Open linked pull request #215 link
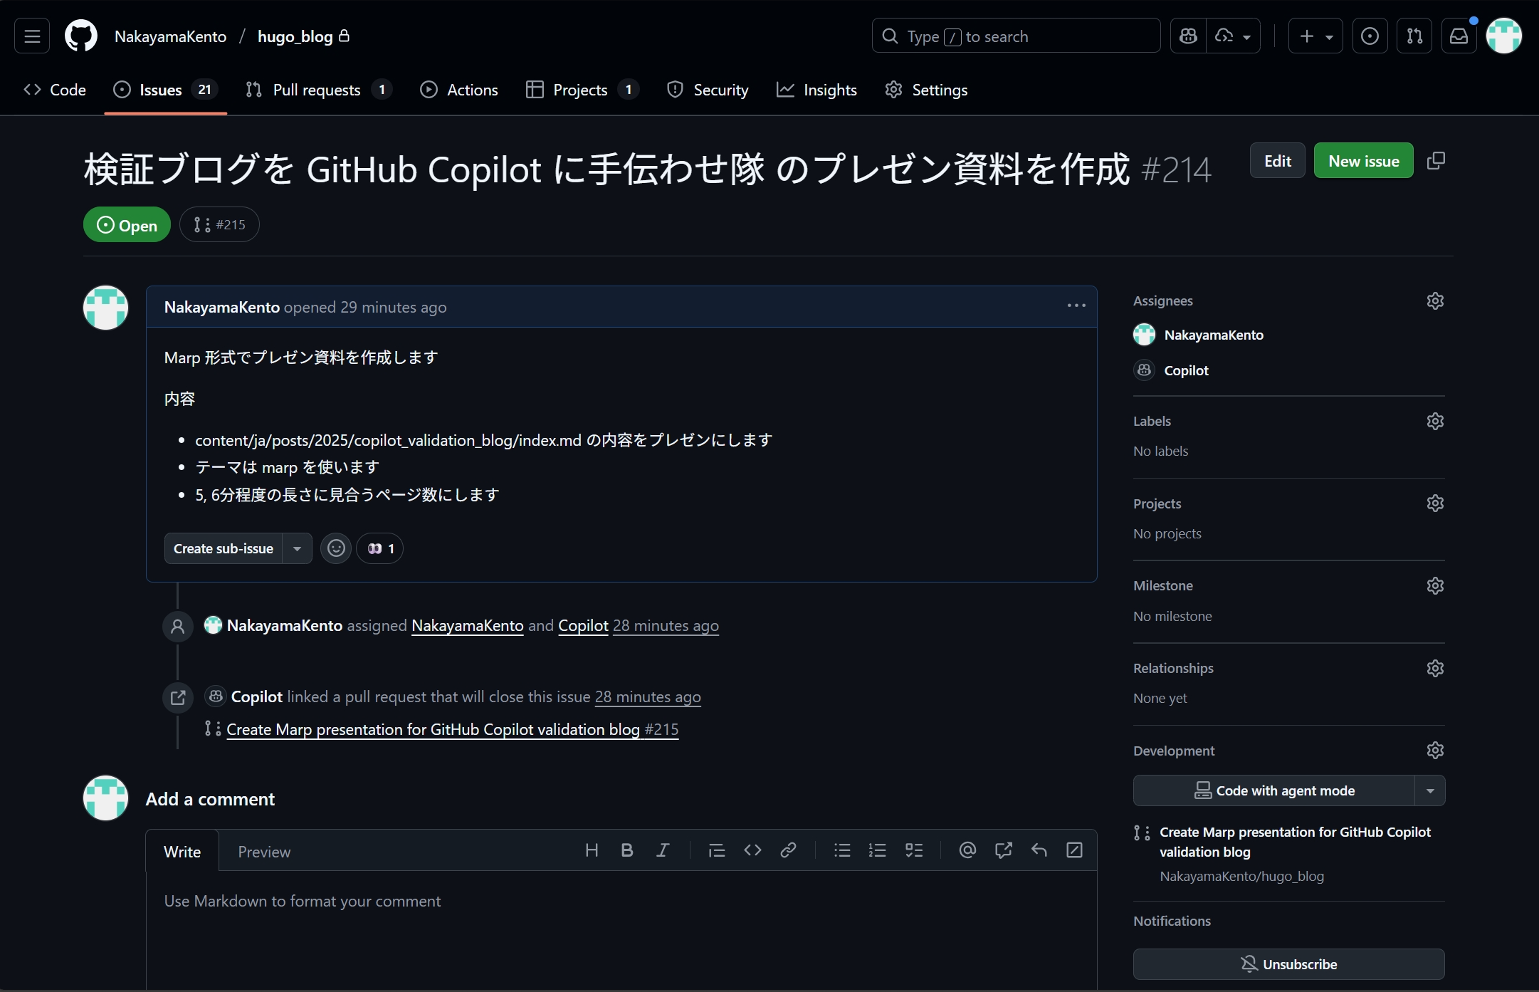Viewport: 1539px width, 992px height. click(x=452, y=729)
